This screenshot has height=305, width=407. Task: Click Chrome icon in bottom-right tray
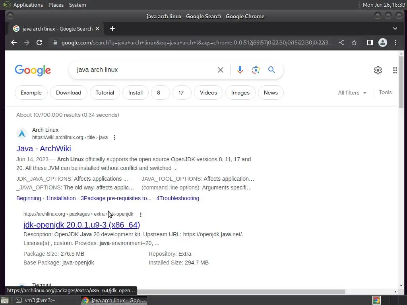(376, 300)
